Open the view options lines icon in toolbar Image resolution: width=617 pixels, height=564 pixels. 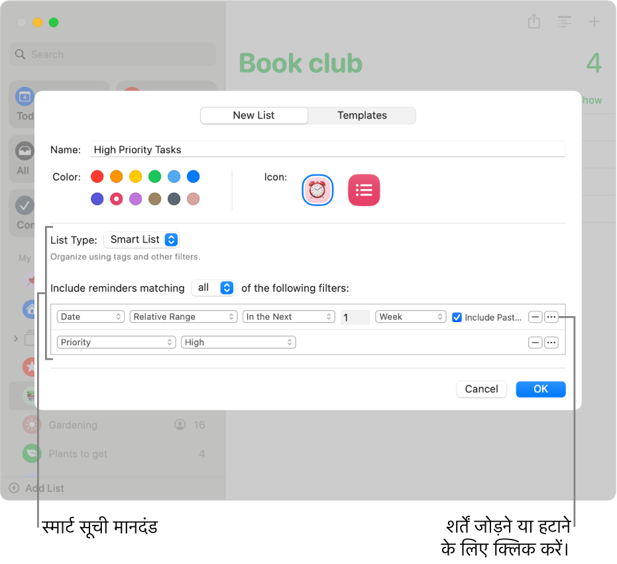tap(564, 22)
